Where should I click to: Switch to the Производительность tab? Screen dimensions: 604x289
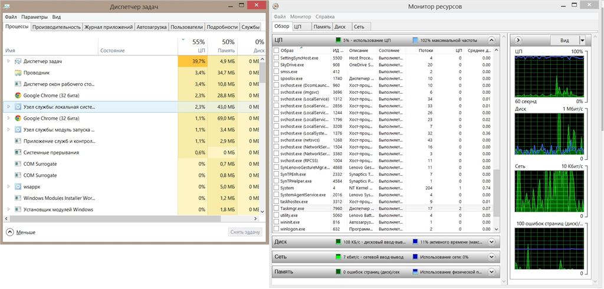pos(57,27)
